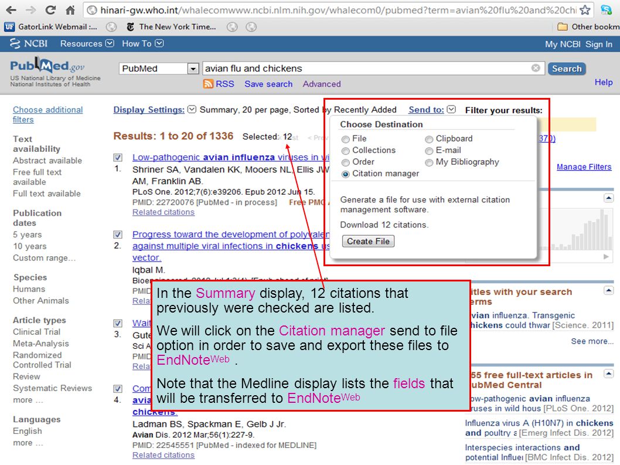The width and height of the screenshot is (620, 465).
Task: Uncheck citation 3 checkbox
Action: 118,323
